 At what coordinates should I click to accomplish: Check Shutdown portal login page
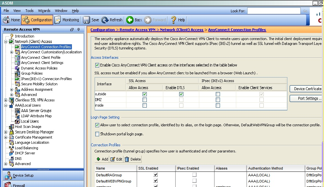click(97, 134)
